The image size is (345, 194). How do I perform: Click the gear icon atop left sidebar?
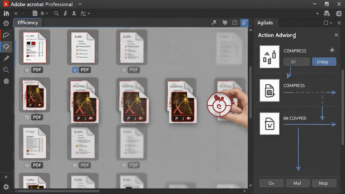coord(6,23)
